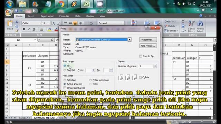Image resolution: width=221 pixels, height=124 pixels.
Task: Open Chrome from the taskbar
Action: coord(61,4)
